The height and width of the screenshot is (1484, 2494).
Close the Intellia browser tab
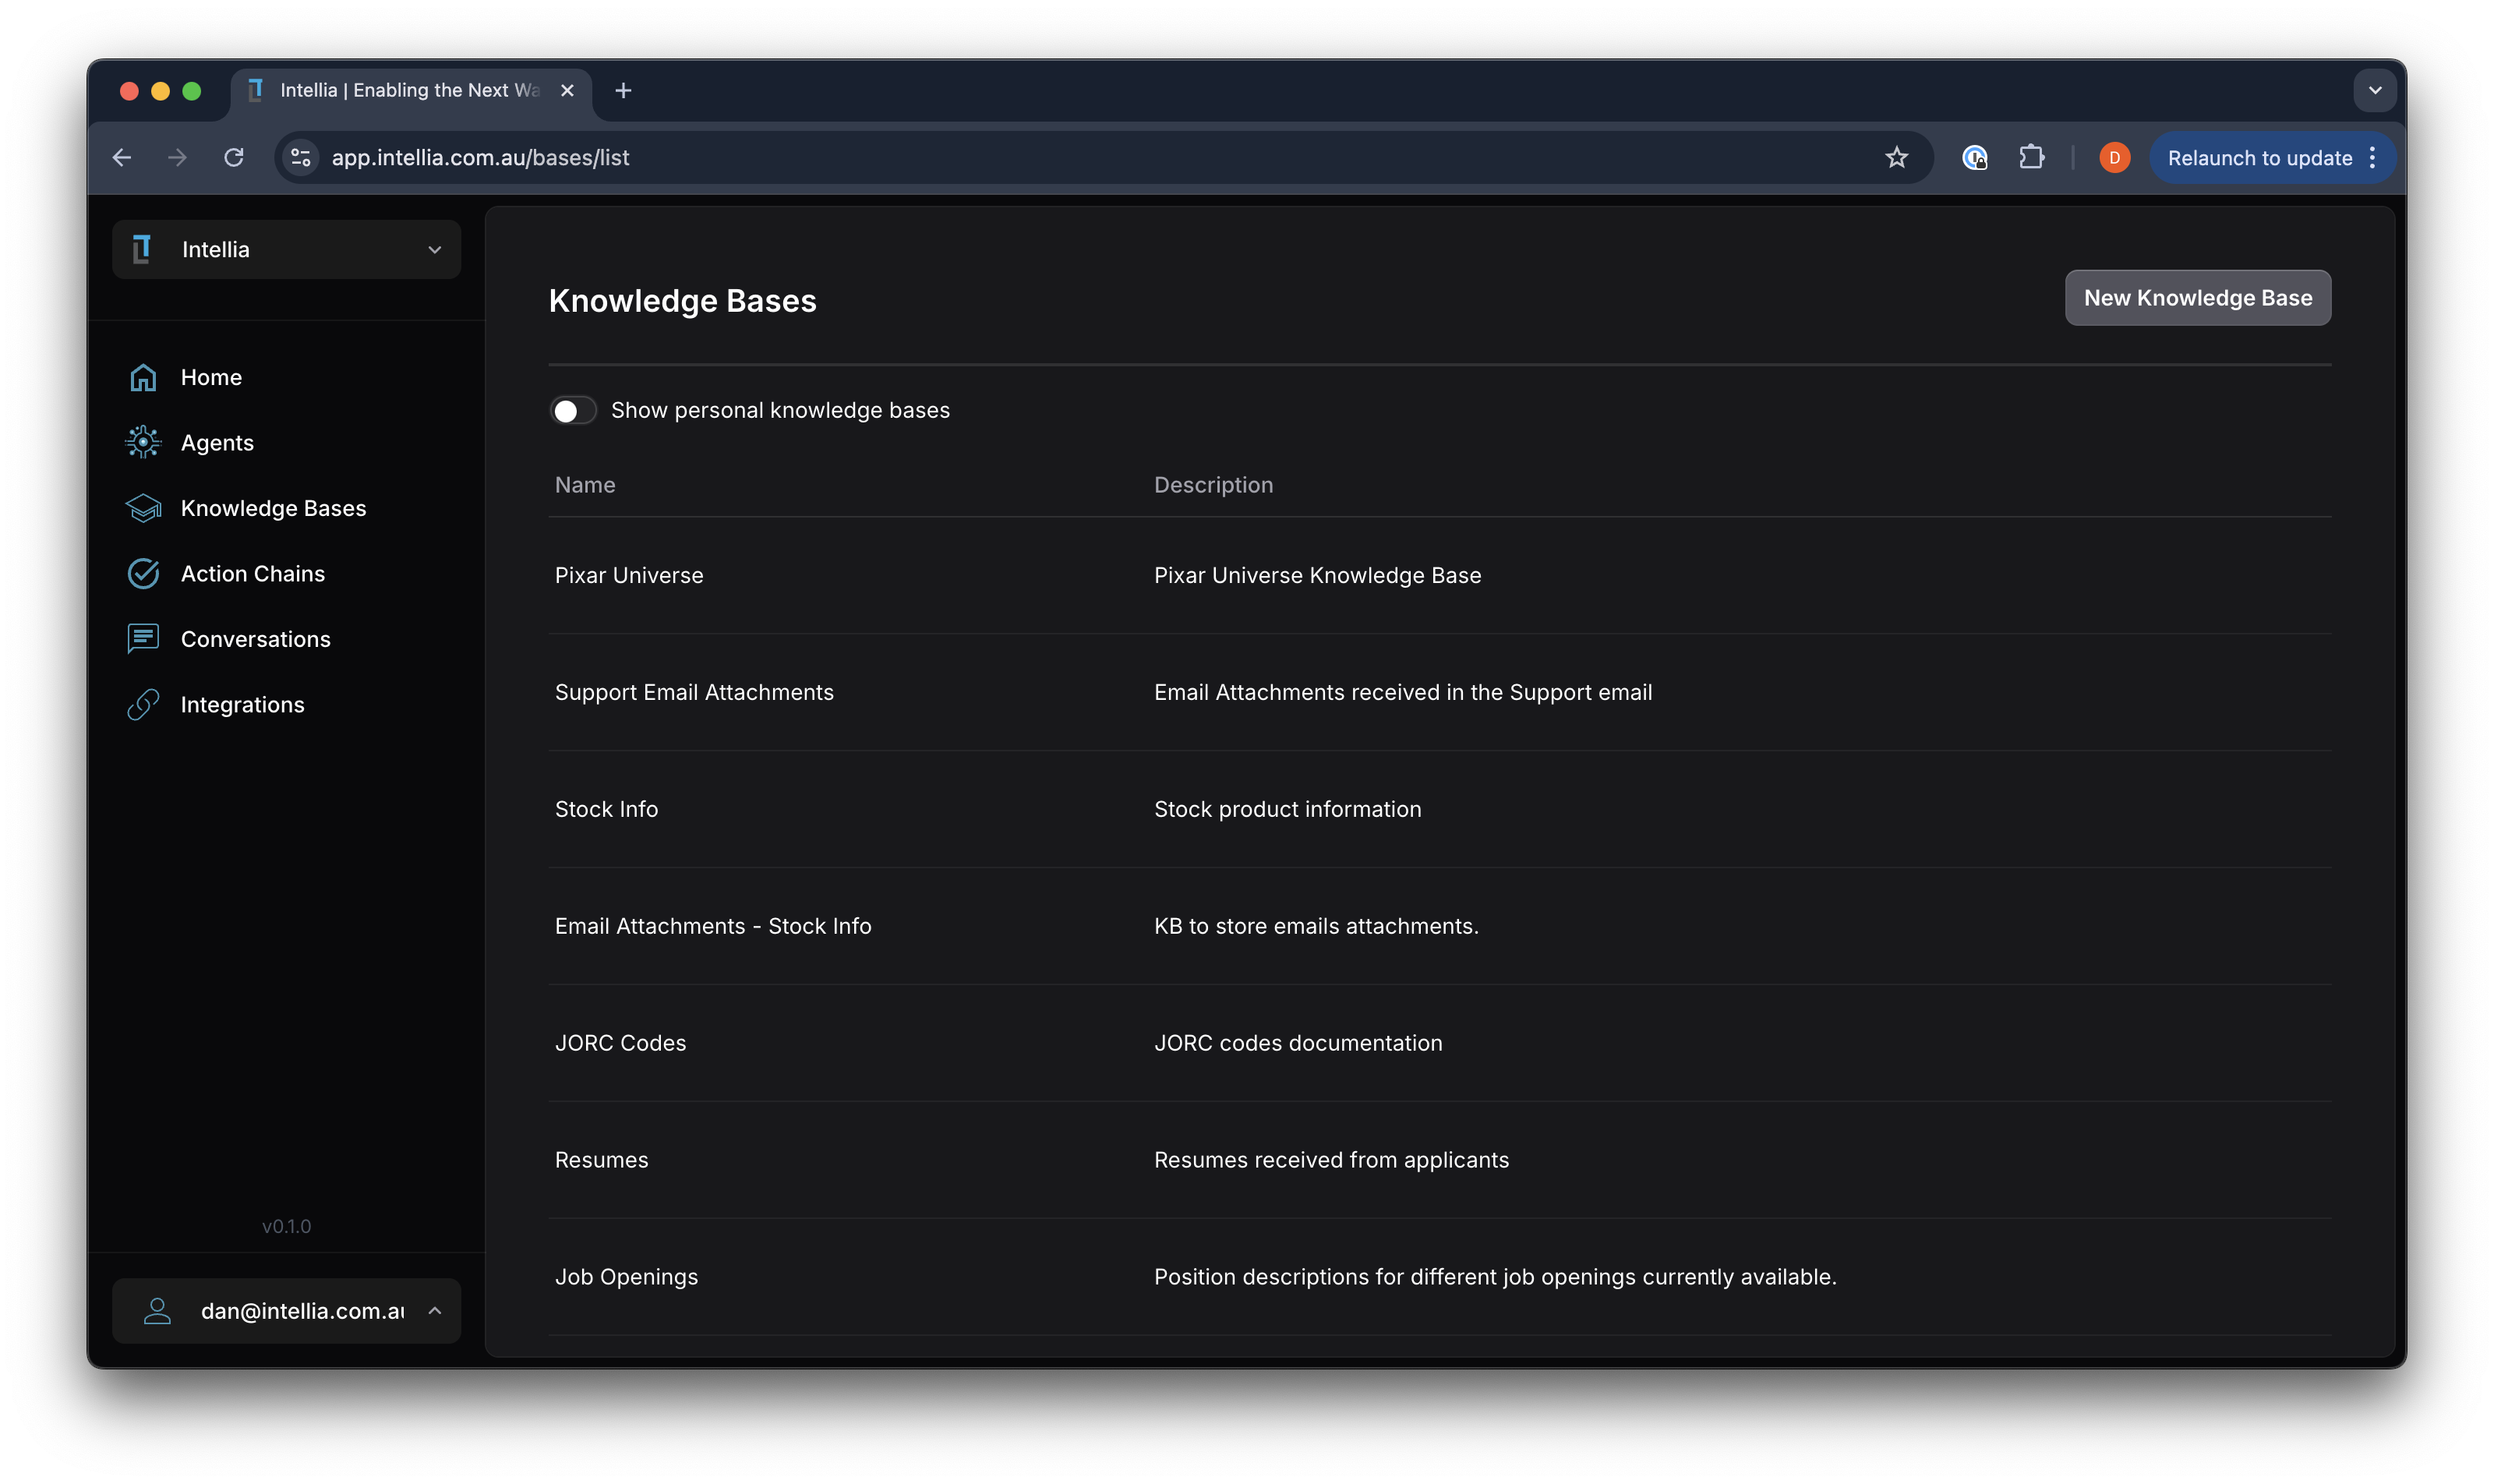coord(567,90)
